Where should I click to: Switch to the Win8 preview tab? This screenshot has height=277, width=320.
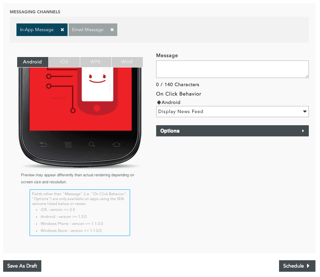click(127, 62)
